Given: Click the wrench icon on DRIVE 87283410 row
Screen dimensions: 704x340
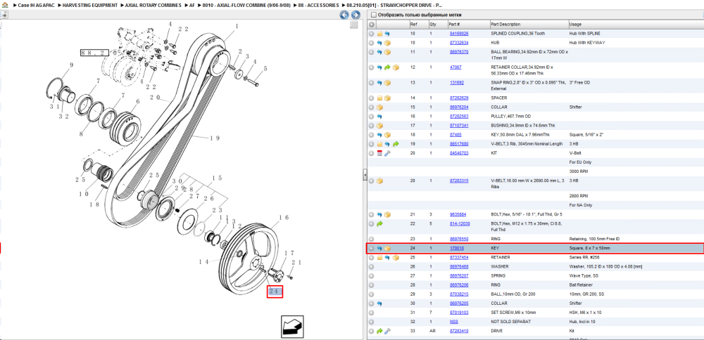Looking at the screenshot, I should pyautogui.click(x=387, y=331).
